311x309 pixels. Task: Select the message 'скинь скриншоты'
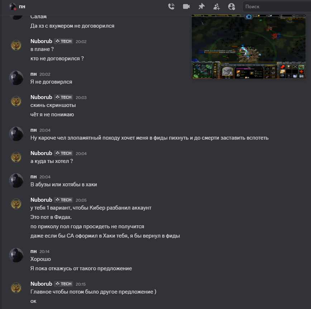point(53,105)
